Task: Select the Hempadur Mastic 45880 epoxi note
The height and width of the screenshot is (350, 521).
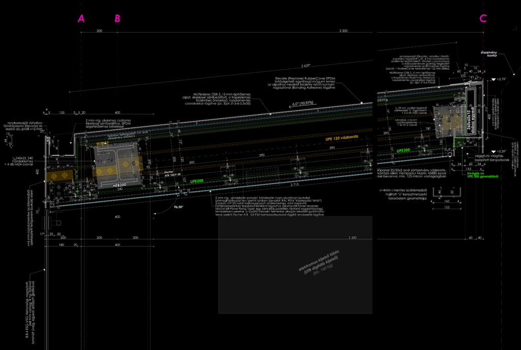Action: point(412,174)
